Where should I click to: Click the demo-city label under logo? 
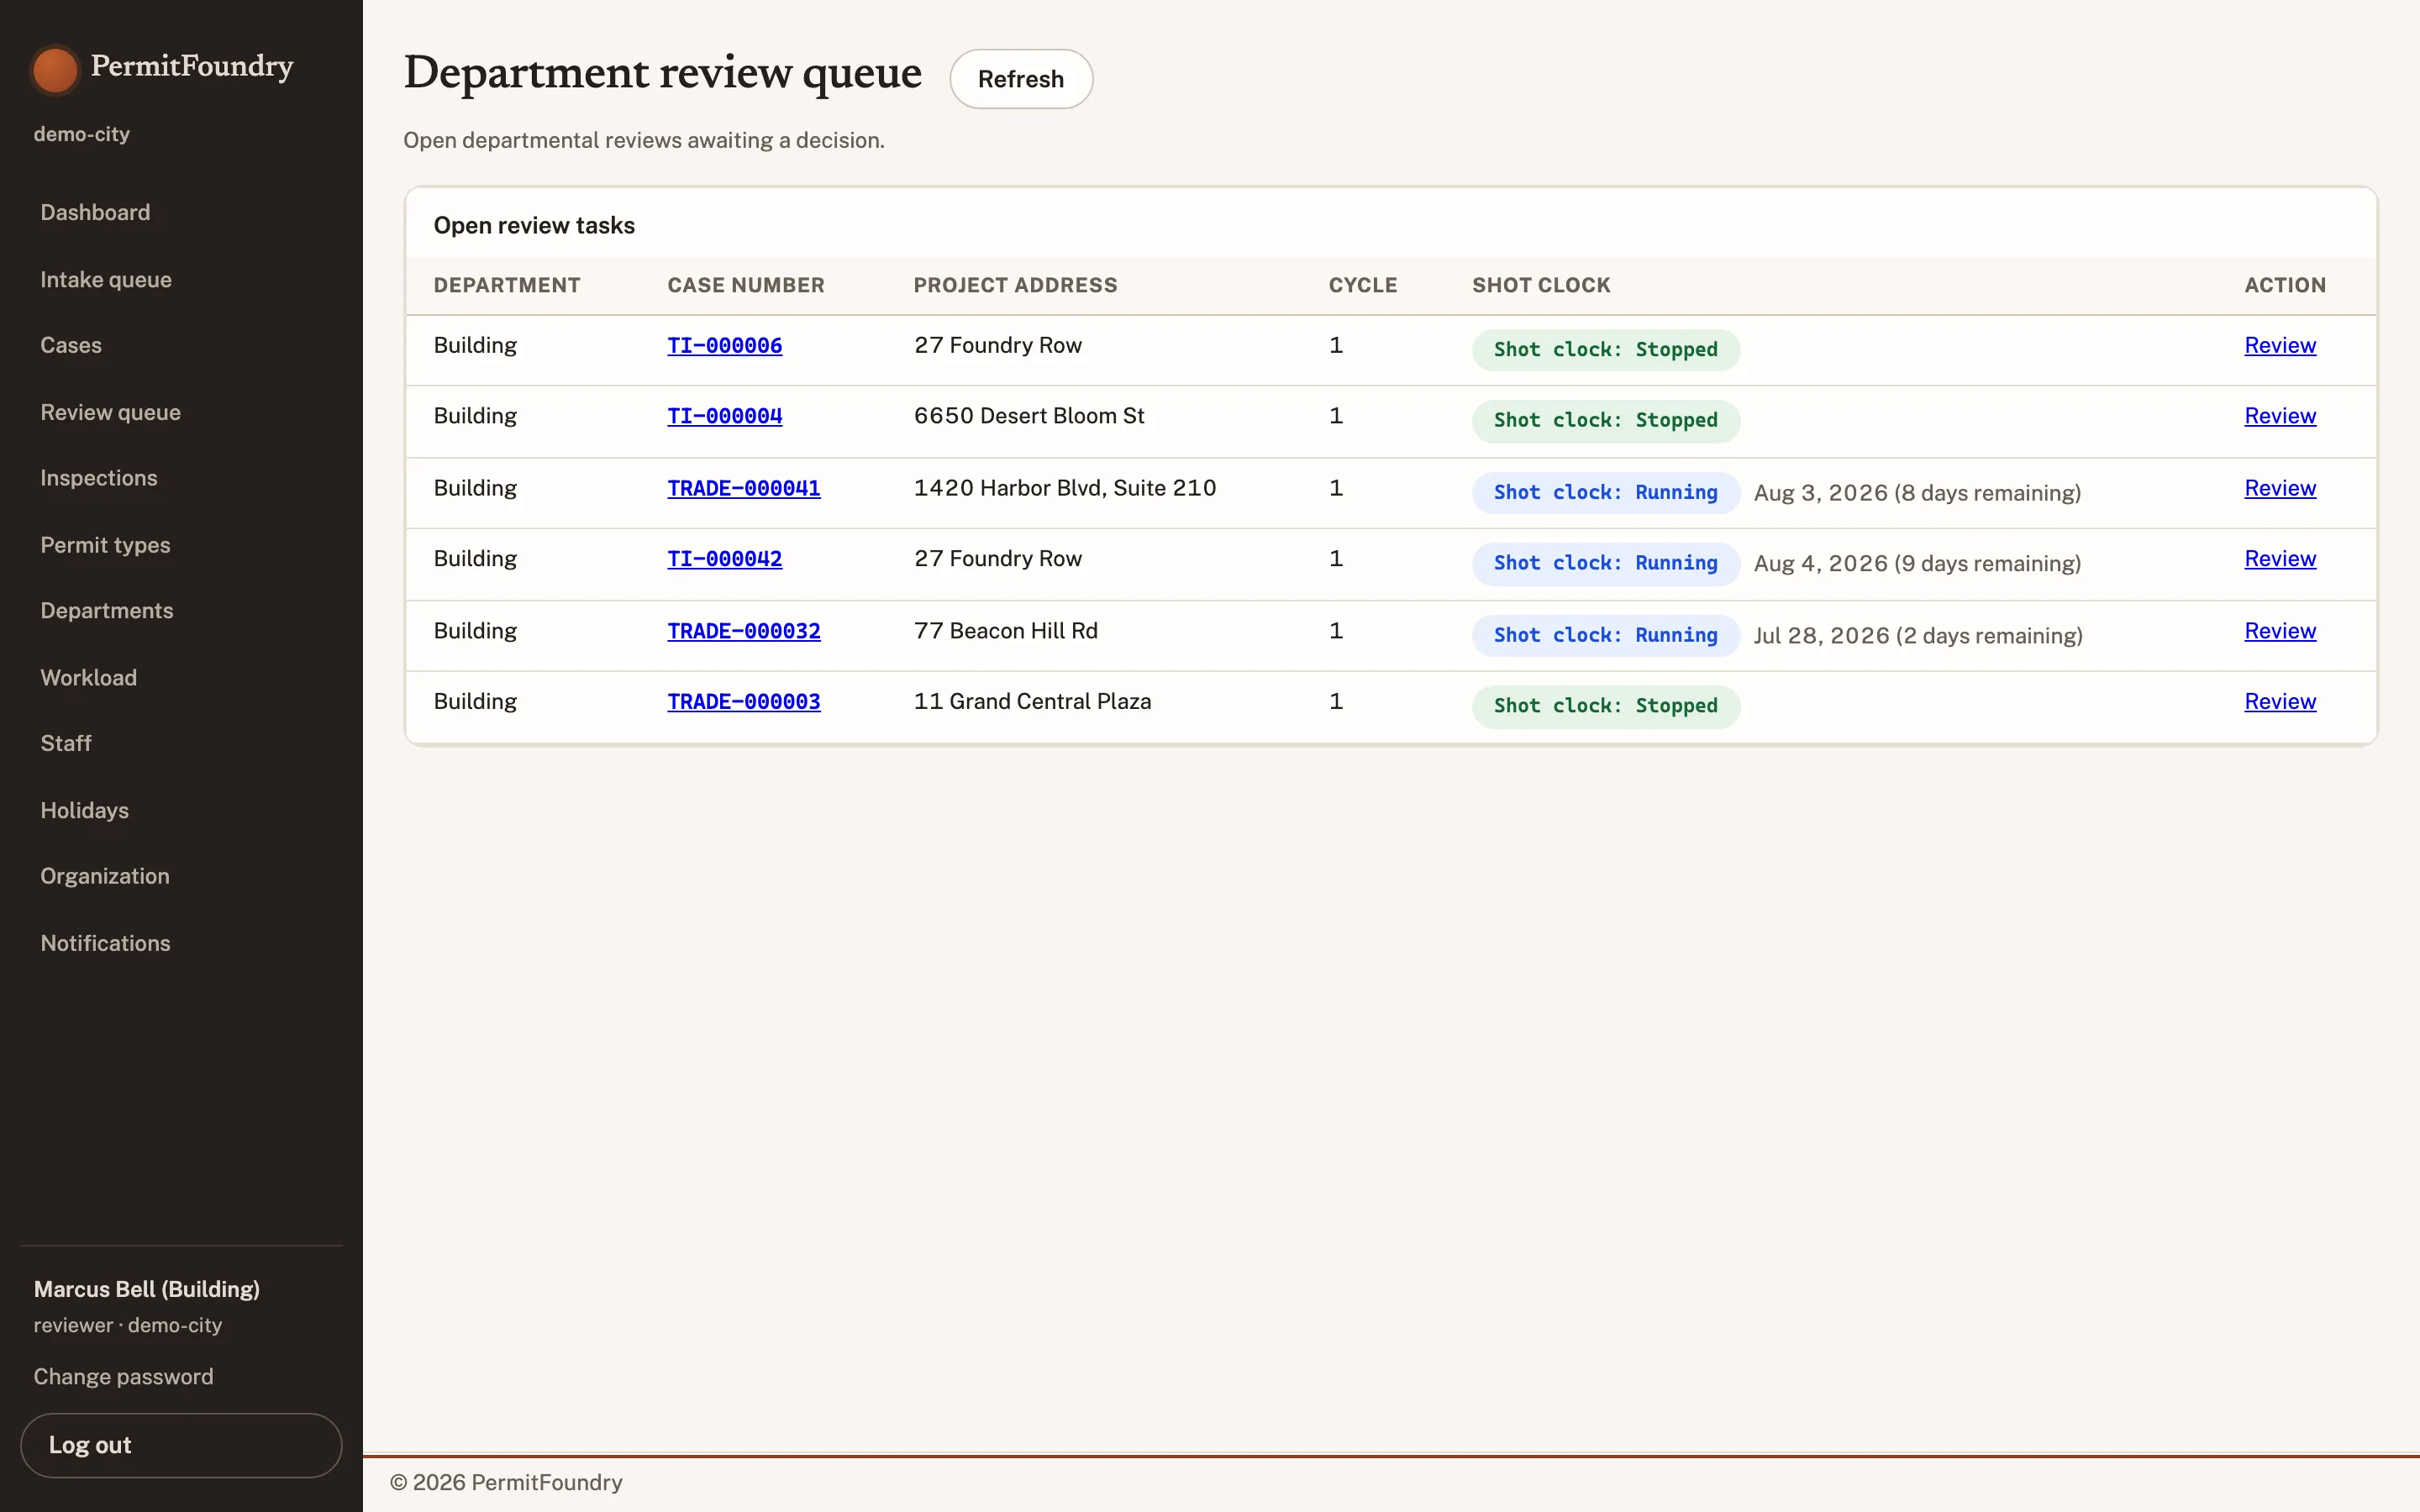(82, 134)
